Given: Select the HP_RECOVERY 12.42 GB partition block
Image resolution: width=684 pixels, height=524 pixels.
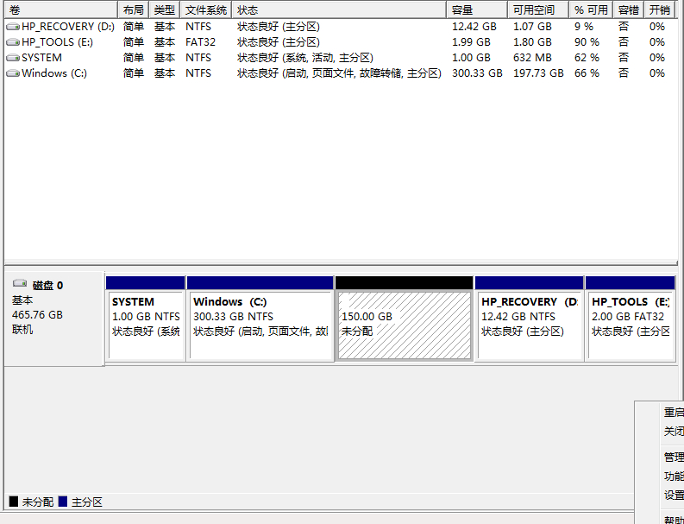Looking at the screenshot, I should [x=529, y=319].
